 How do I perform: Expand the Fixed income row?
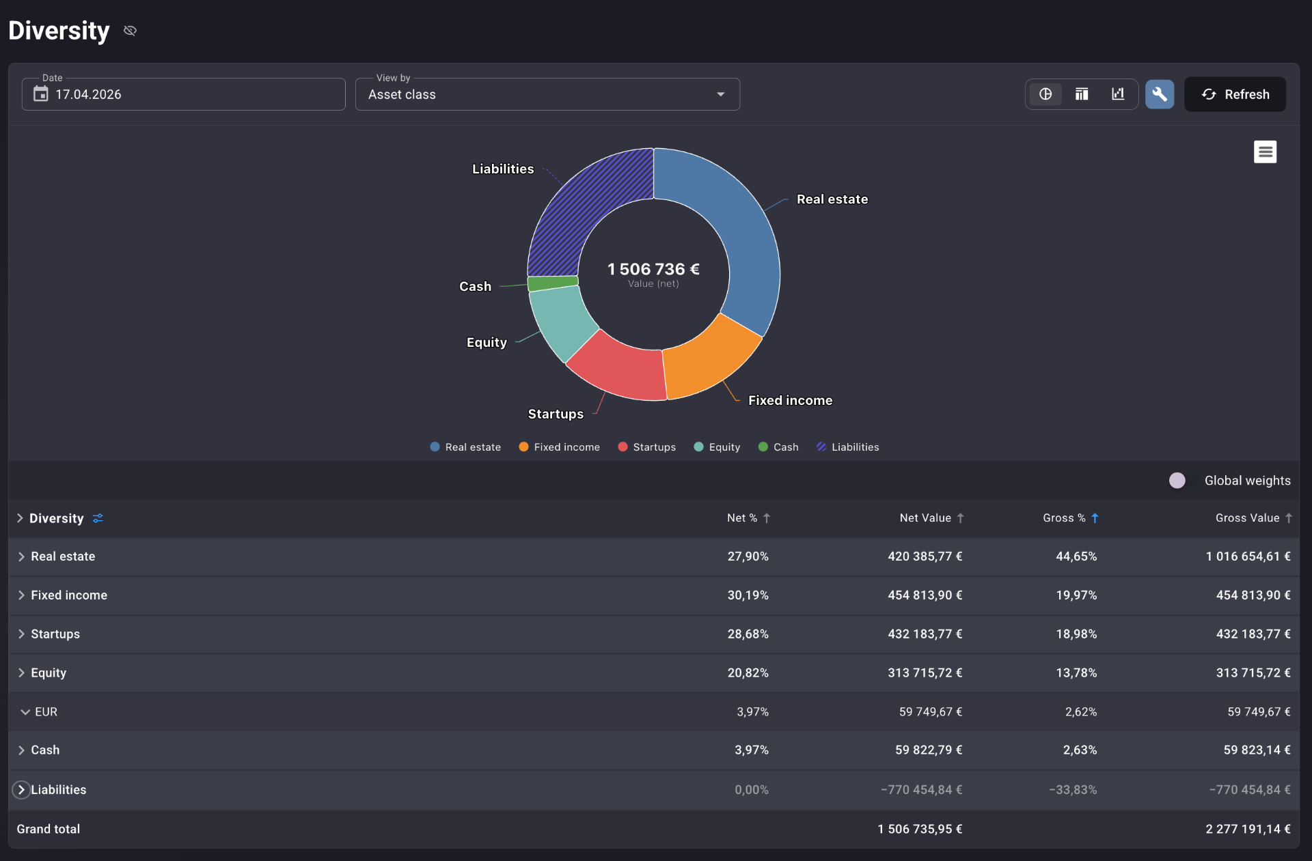pyautogui.click(x=21, y=595)
